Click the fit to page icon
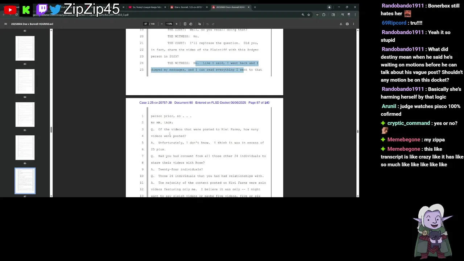Screen dimensions: 464x261 point(185,24)
